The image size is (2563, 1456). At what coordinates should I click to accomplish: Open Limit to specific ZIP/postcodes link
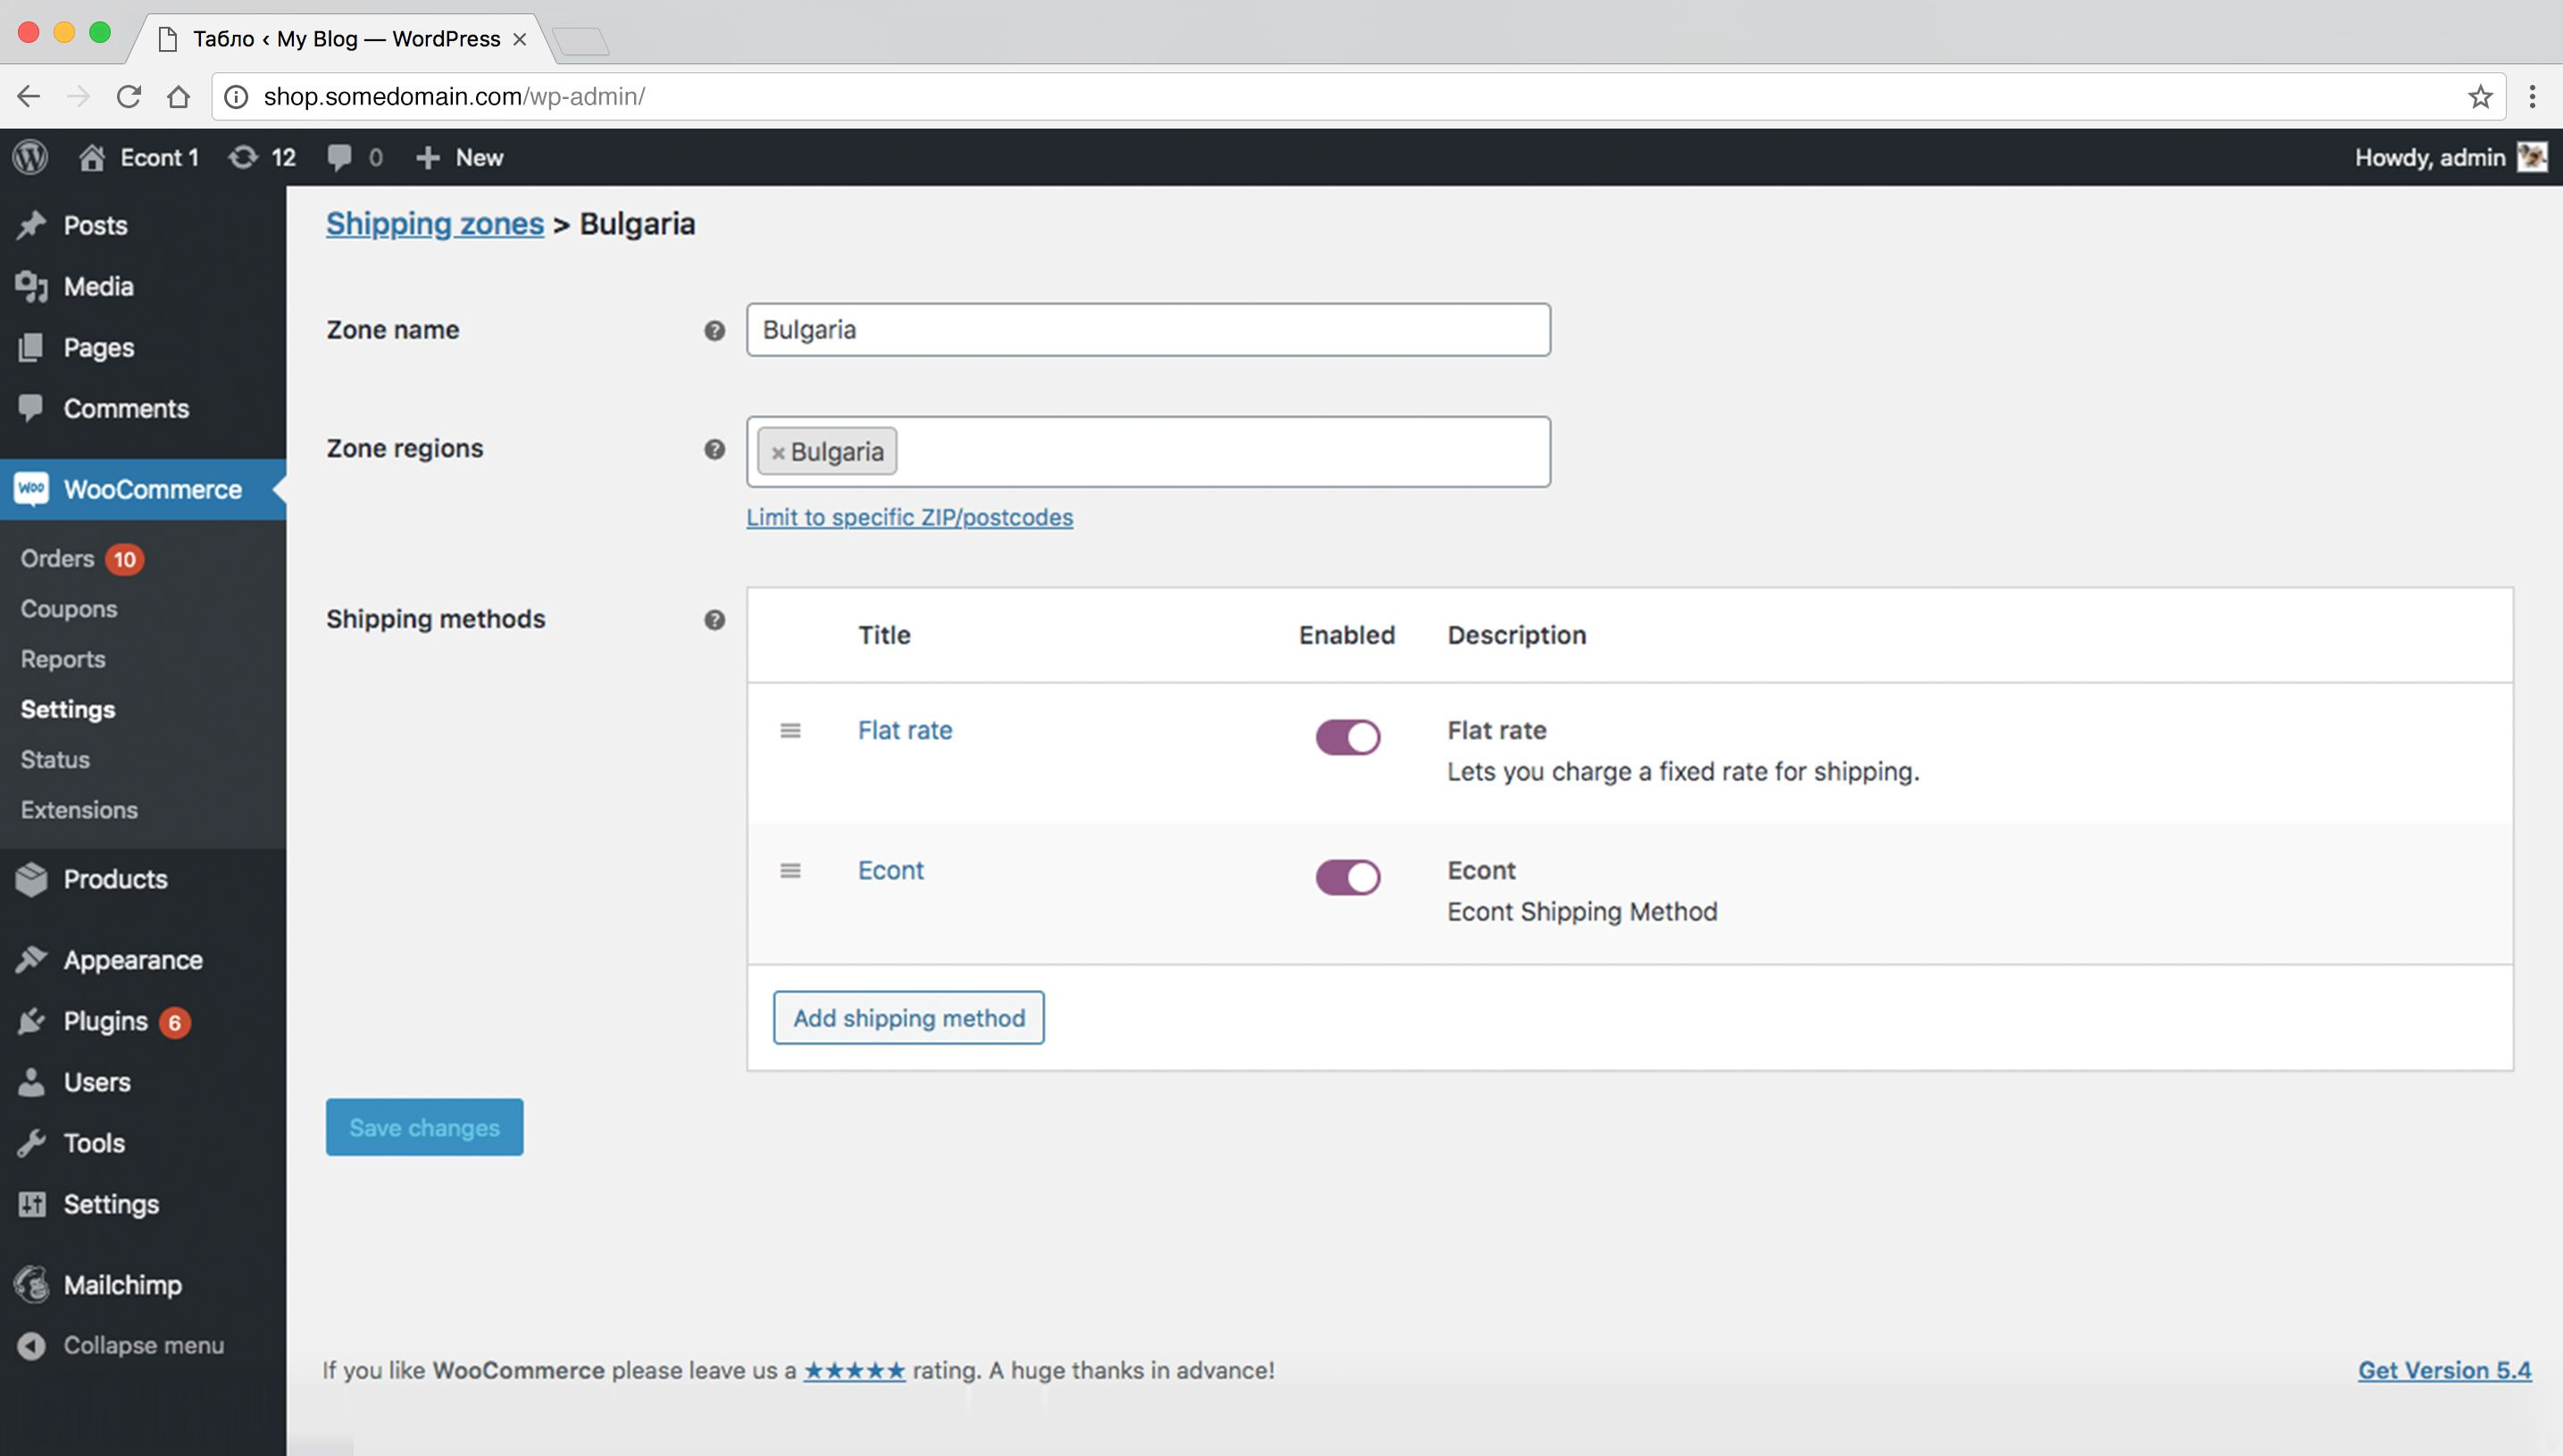click(909, 517)
